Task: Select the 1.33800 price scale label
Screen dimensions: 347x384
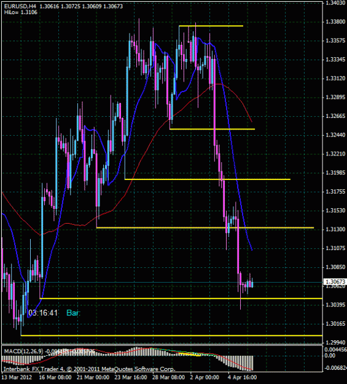Action: (x=335, y=22)
